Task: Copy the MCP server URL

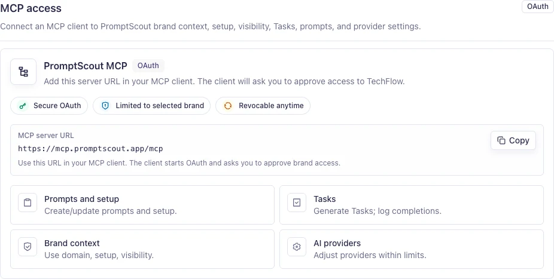Action: (513, 140)
